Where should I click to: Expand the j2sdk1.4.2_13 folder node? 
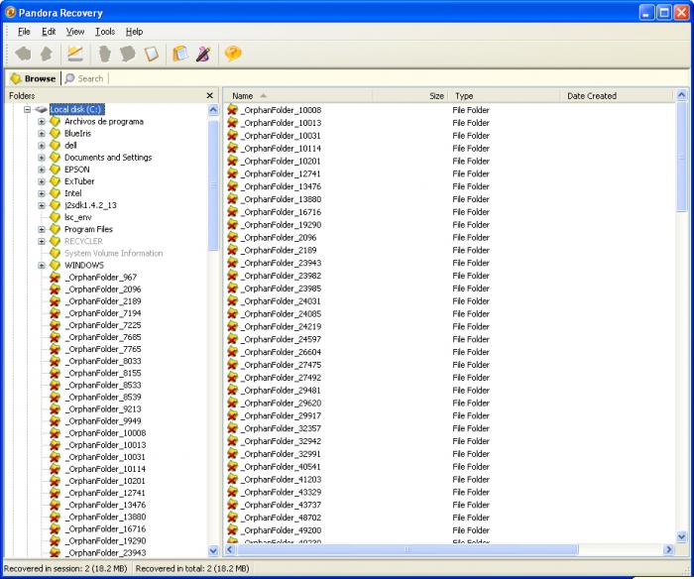tap(42, 205)
